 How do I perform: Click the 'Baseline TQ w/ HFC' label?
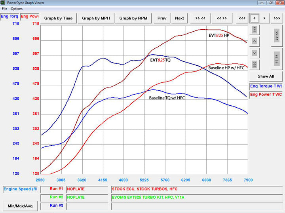[x=167, y=98]
